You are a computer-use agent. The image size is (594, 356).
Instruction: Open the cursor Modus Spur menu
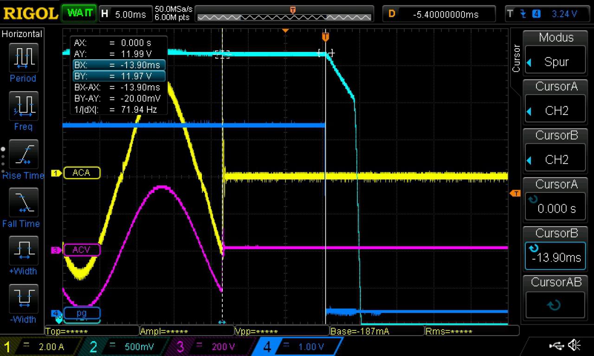pos(555,52)
